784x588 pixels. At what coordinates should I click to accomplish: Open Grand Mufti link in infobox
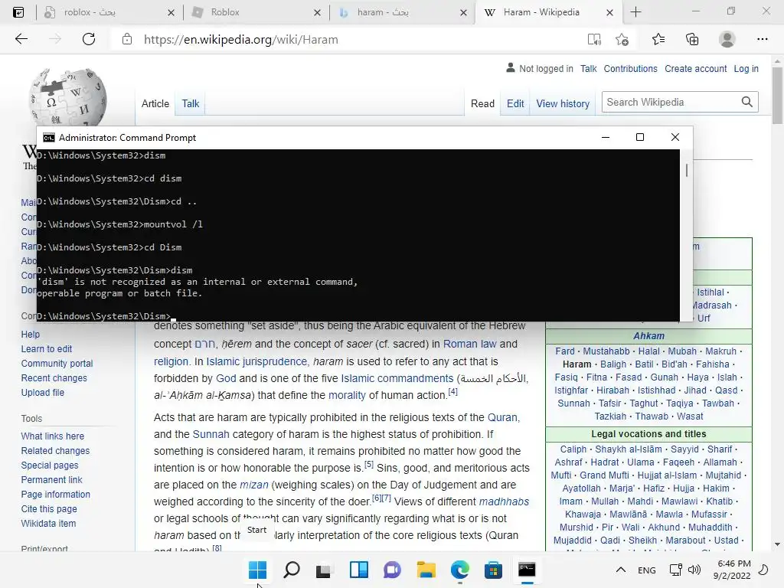point(604,475)
